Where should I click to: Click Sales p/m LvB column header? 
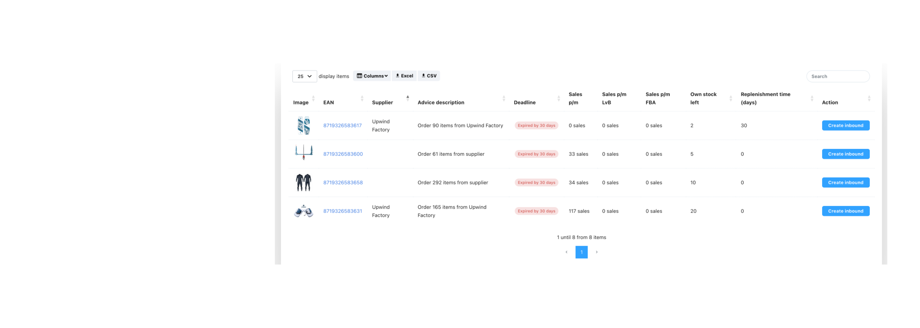[614, 98]
